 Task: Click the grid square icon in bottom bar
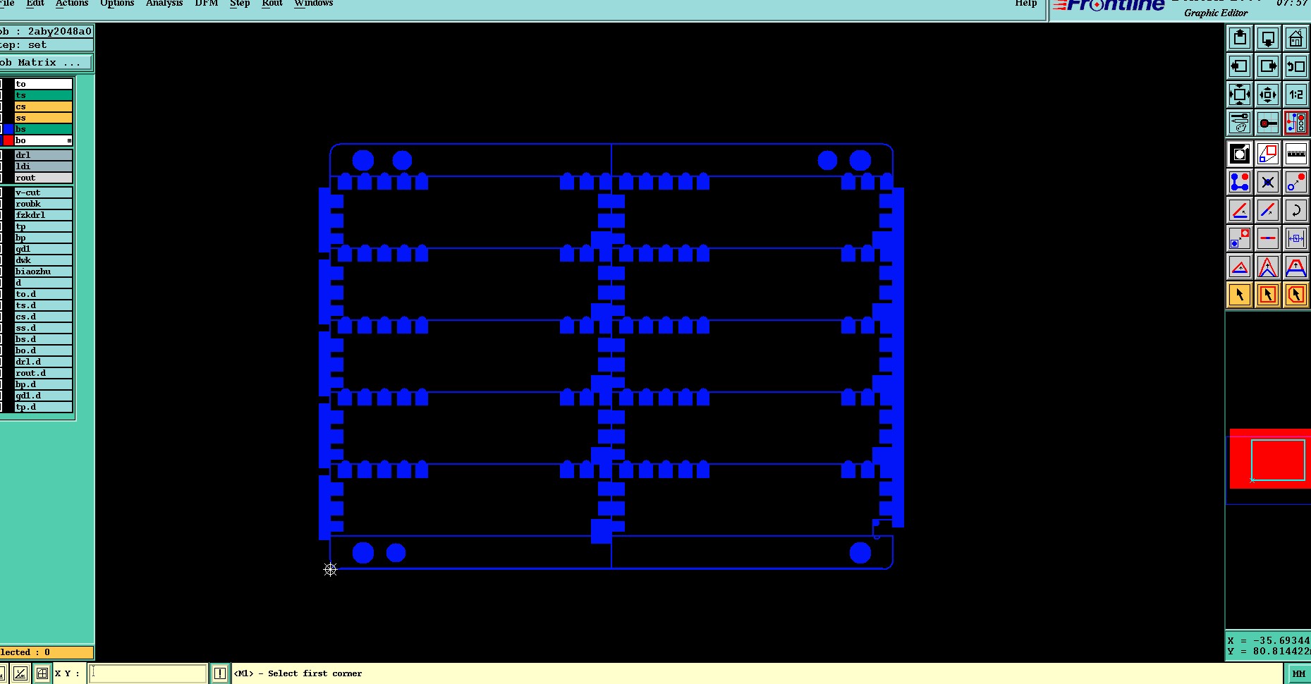[42, 673]
